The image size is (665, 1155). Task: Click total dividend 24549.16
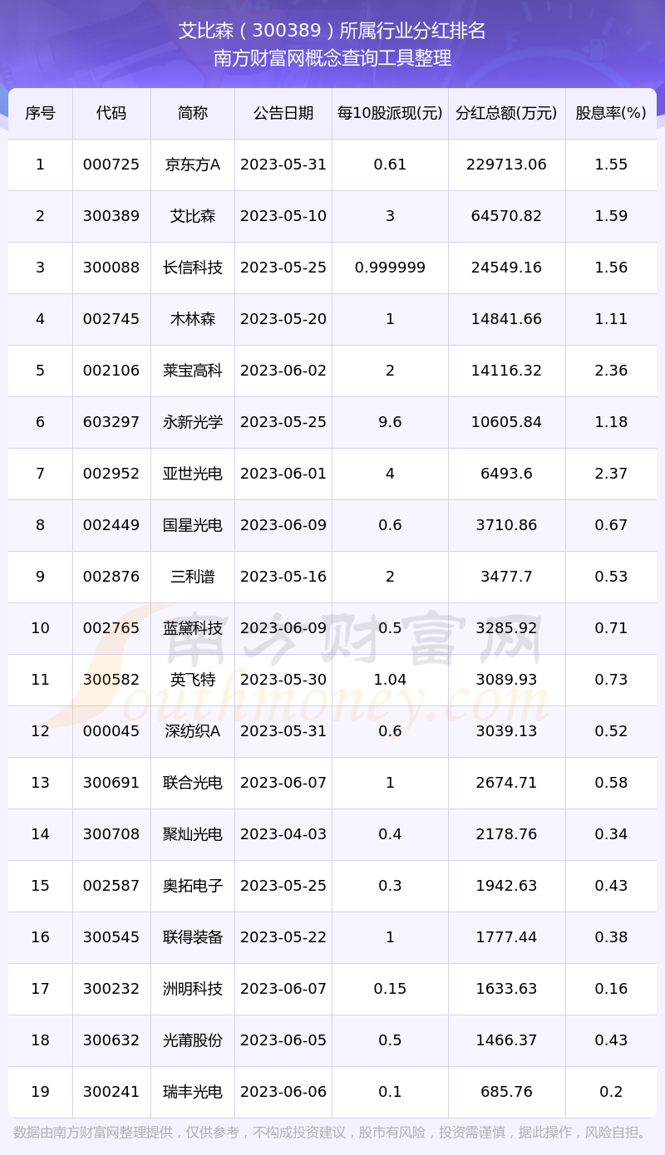tap(507, 268)
